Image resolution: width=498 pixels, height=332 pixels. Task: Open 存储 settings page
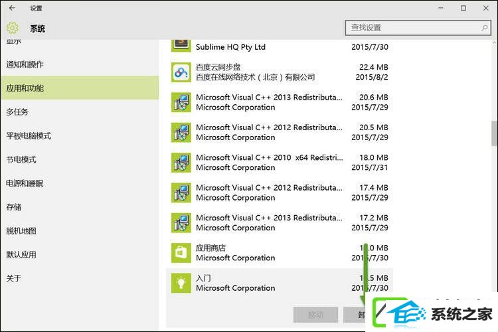(80, 207)
